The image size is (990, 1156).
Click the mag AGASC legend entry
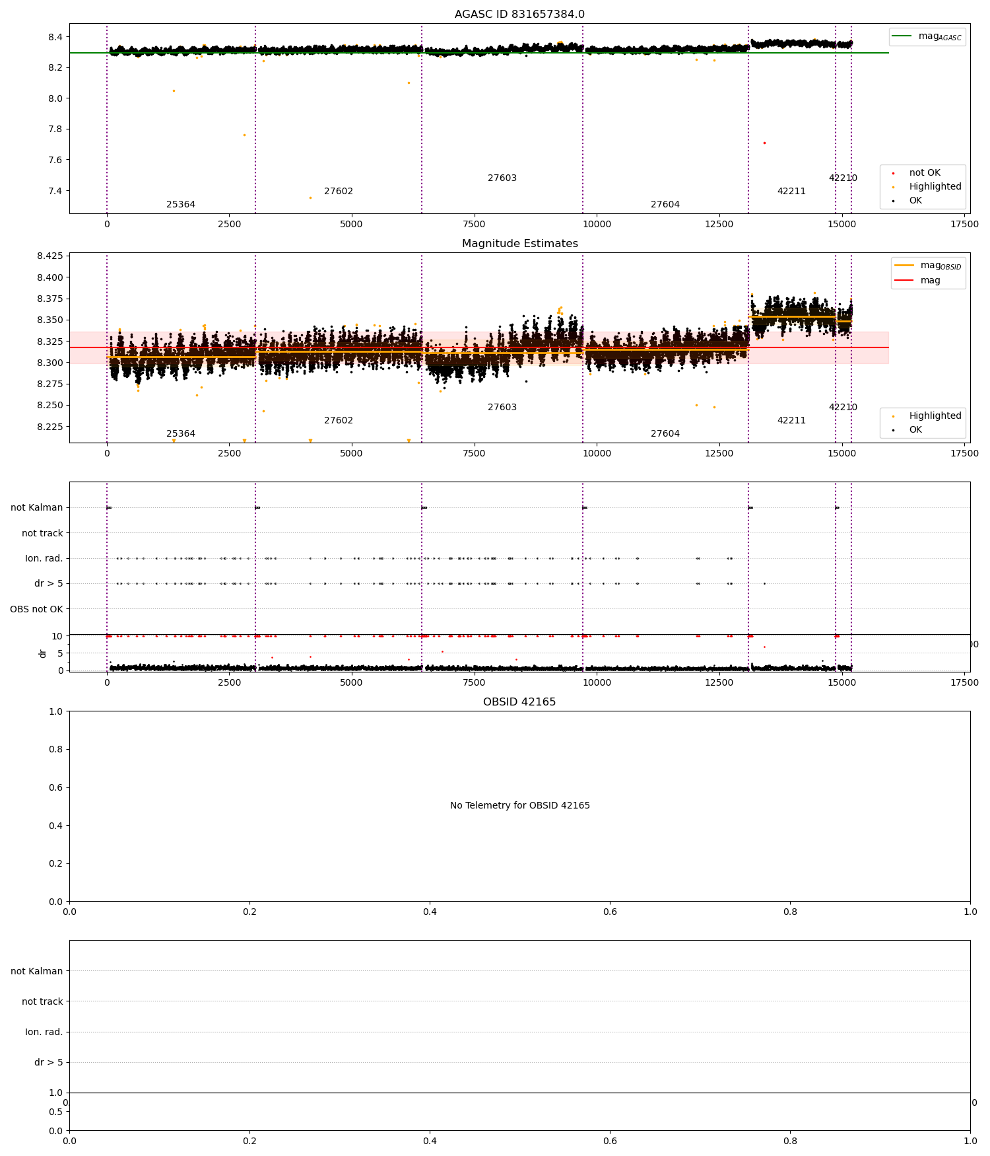(927, 36)
